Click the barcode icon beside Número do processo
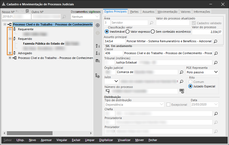This screenshot has height=145, width=229. tap(182, 91)
